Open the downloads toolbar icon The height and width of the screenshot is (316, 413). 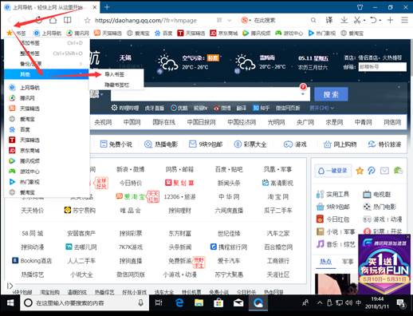pyautogui.click(x=344, y=20)
